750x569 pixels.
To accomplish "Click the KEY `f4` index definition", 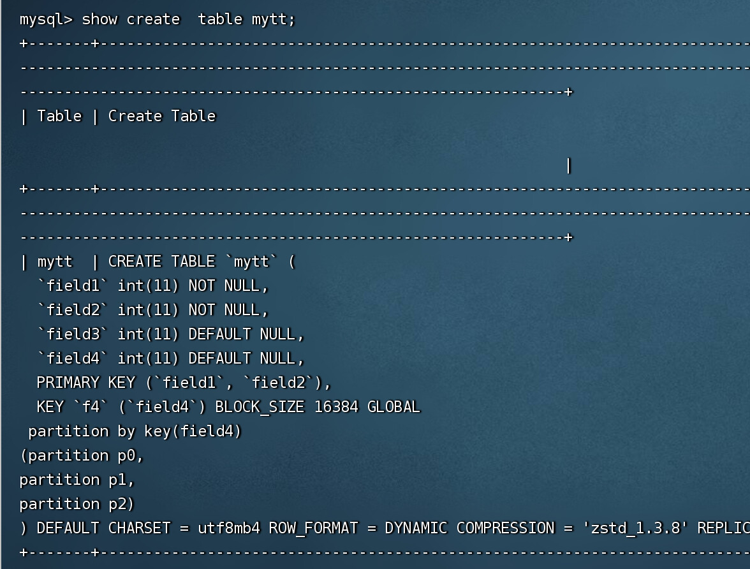I will pyautogui.click(x=121, y=407).
